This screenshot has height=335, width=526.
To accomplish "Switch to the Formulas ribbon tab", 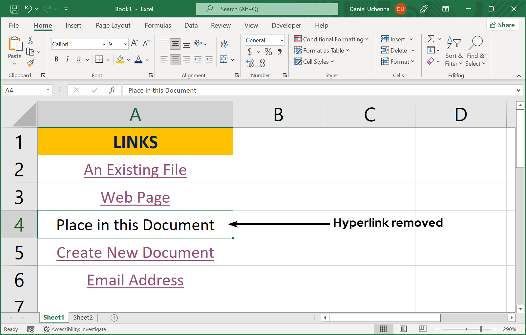I will tap(158, 25).
